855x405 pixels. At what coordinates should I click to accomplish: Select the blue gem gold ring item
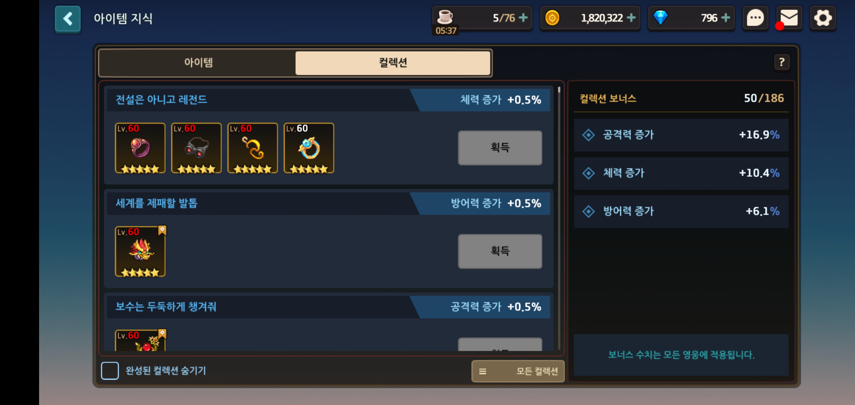coord(309,148)
